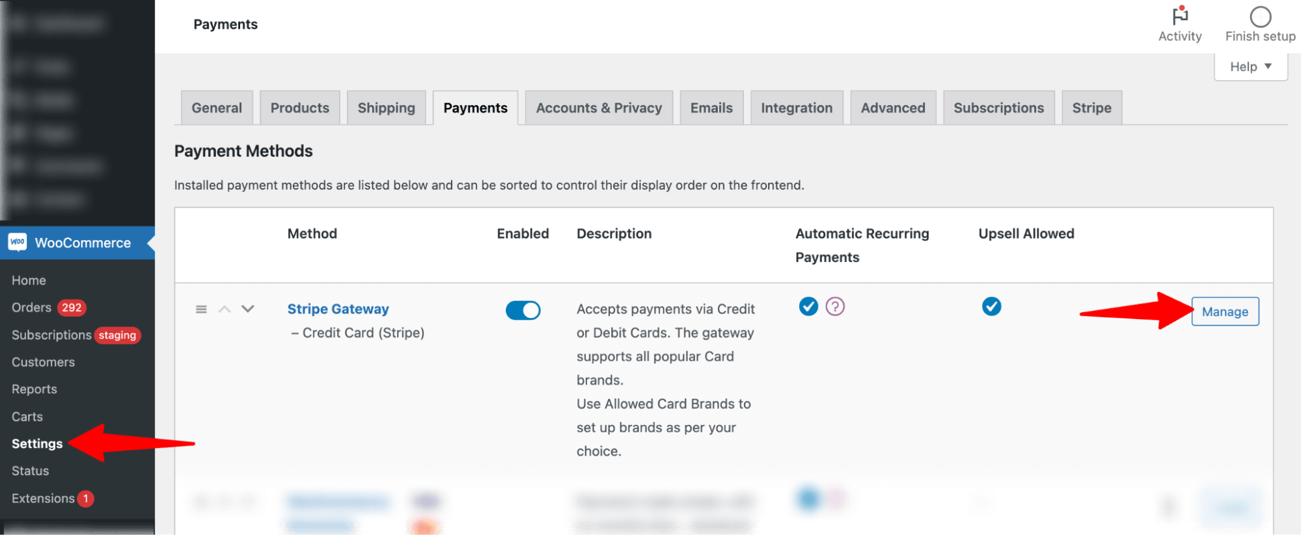Disable the Stripe Gateway enabled toggle
The height and width of the screenshot is (535, 1301).
[x=523, y=310]
